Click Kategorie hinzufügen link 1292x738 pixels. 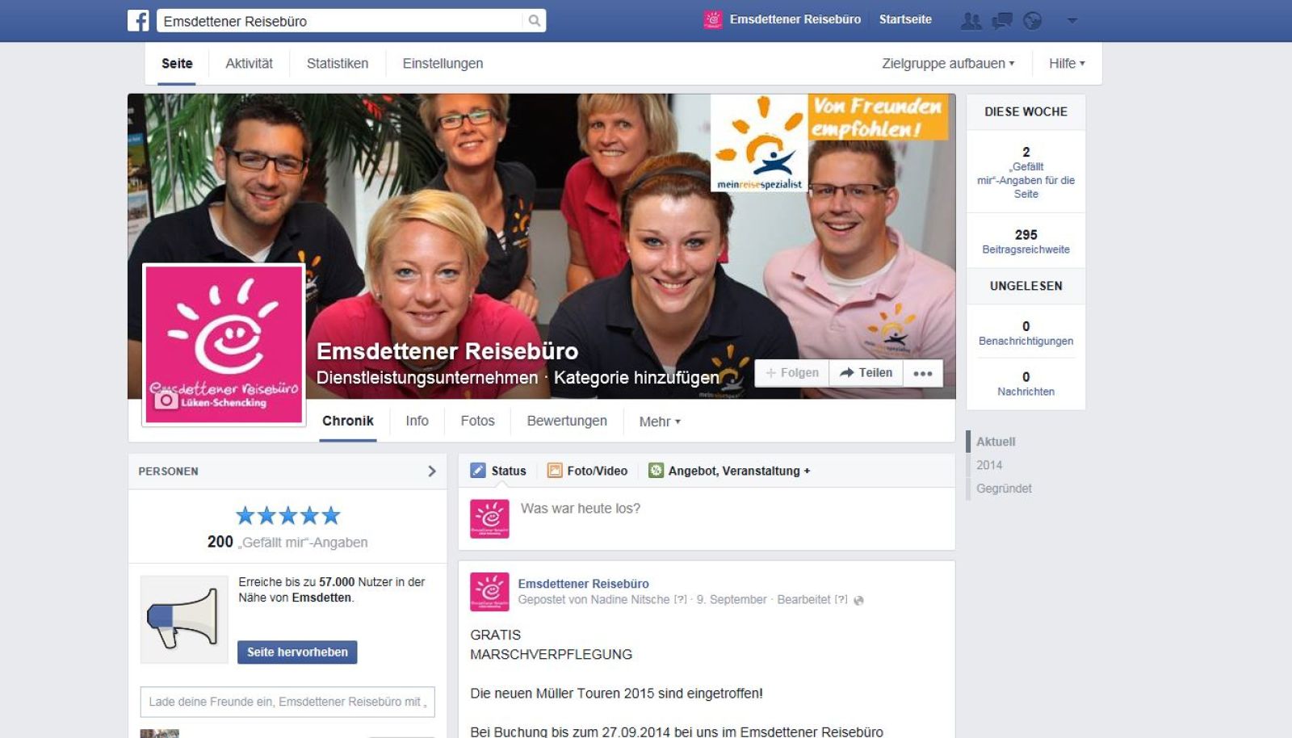[636, 377]
